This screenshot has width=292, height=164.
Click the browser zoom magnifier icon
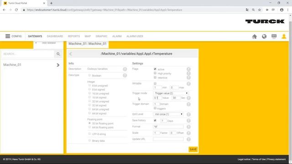pos(253,10)
